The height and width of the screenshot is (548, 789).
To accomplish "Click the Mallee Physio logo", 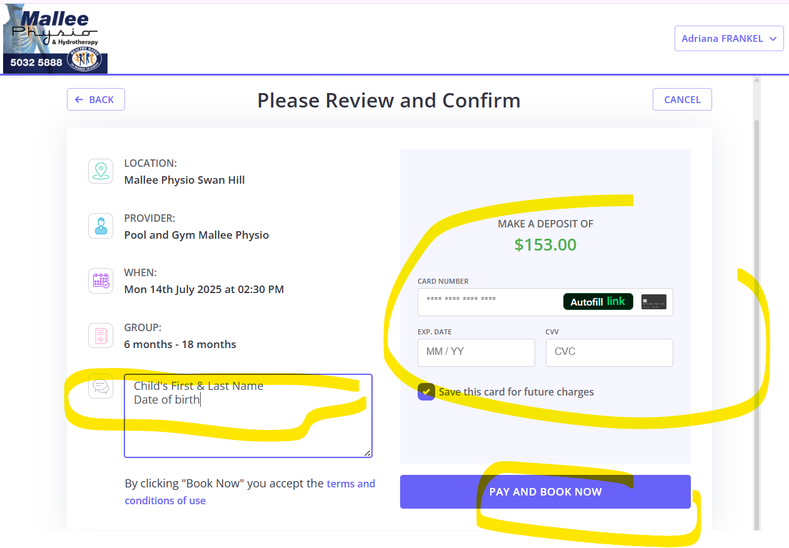I will coord(55,38).
